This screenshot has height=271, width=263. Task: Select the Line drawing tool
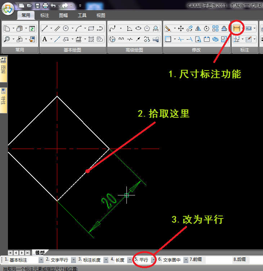click(x=45, y=28)
